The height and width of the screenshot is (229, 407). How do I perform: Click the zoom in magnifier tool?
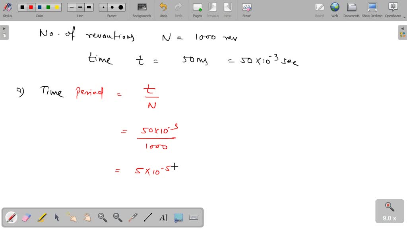(103, 217)
